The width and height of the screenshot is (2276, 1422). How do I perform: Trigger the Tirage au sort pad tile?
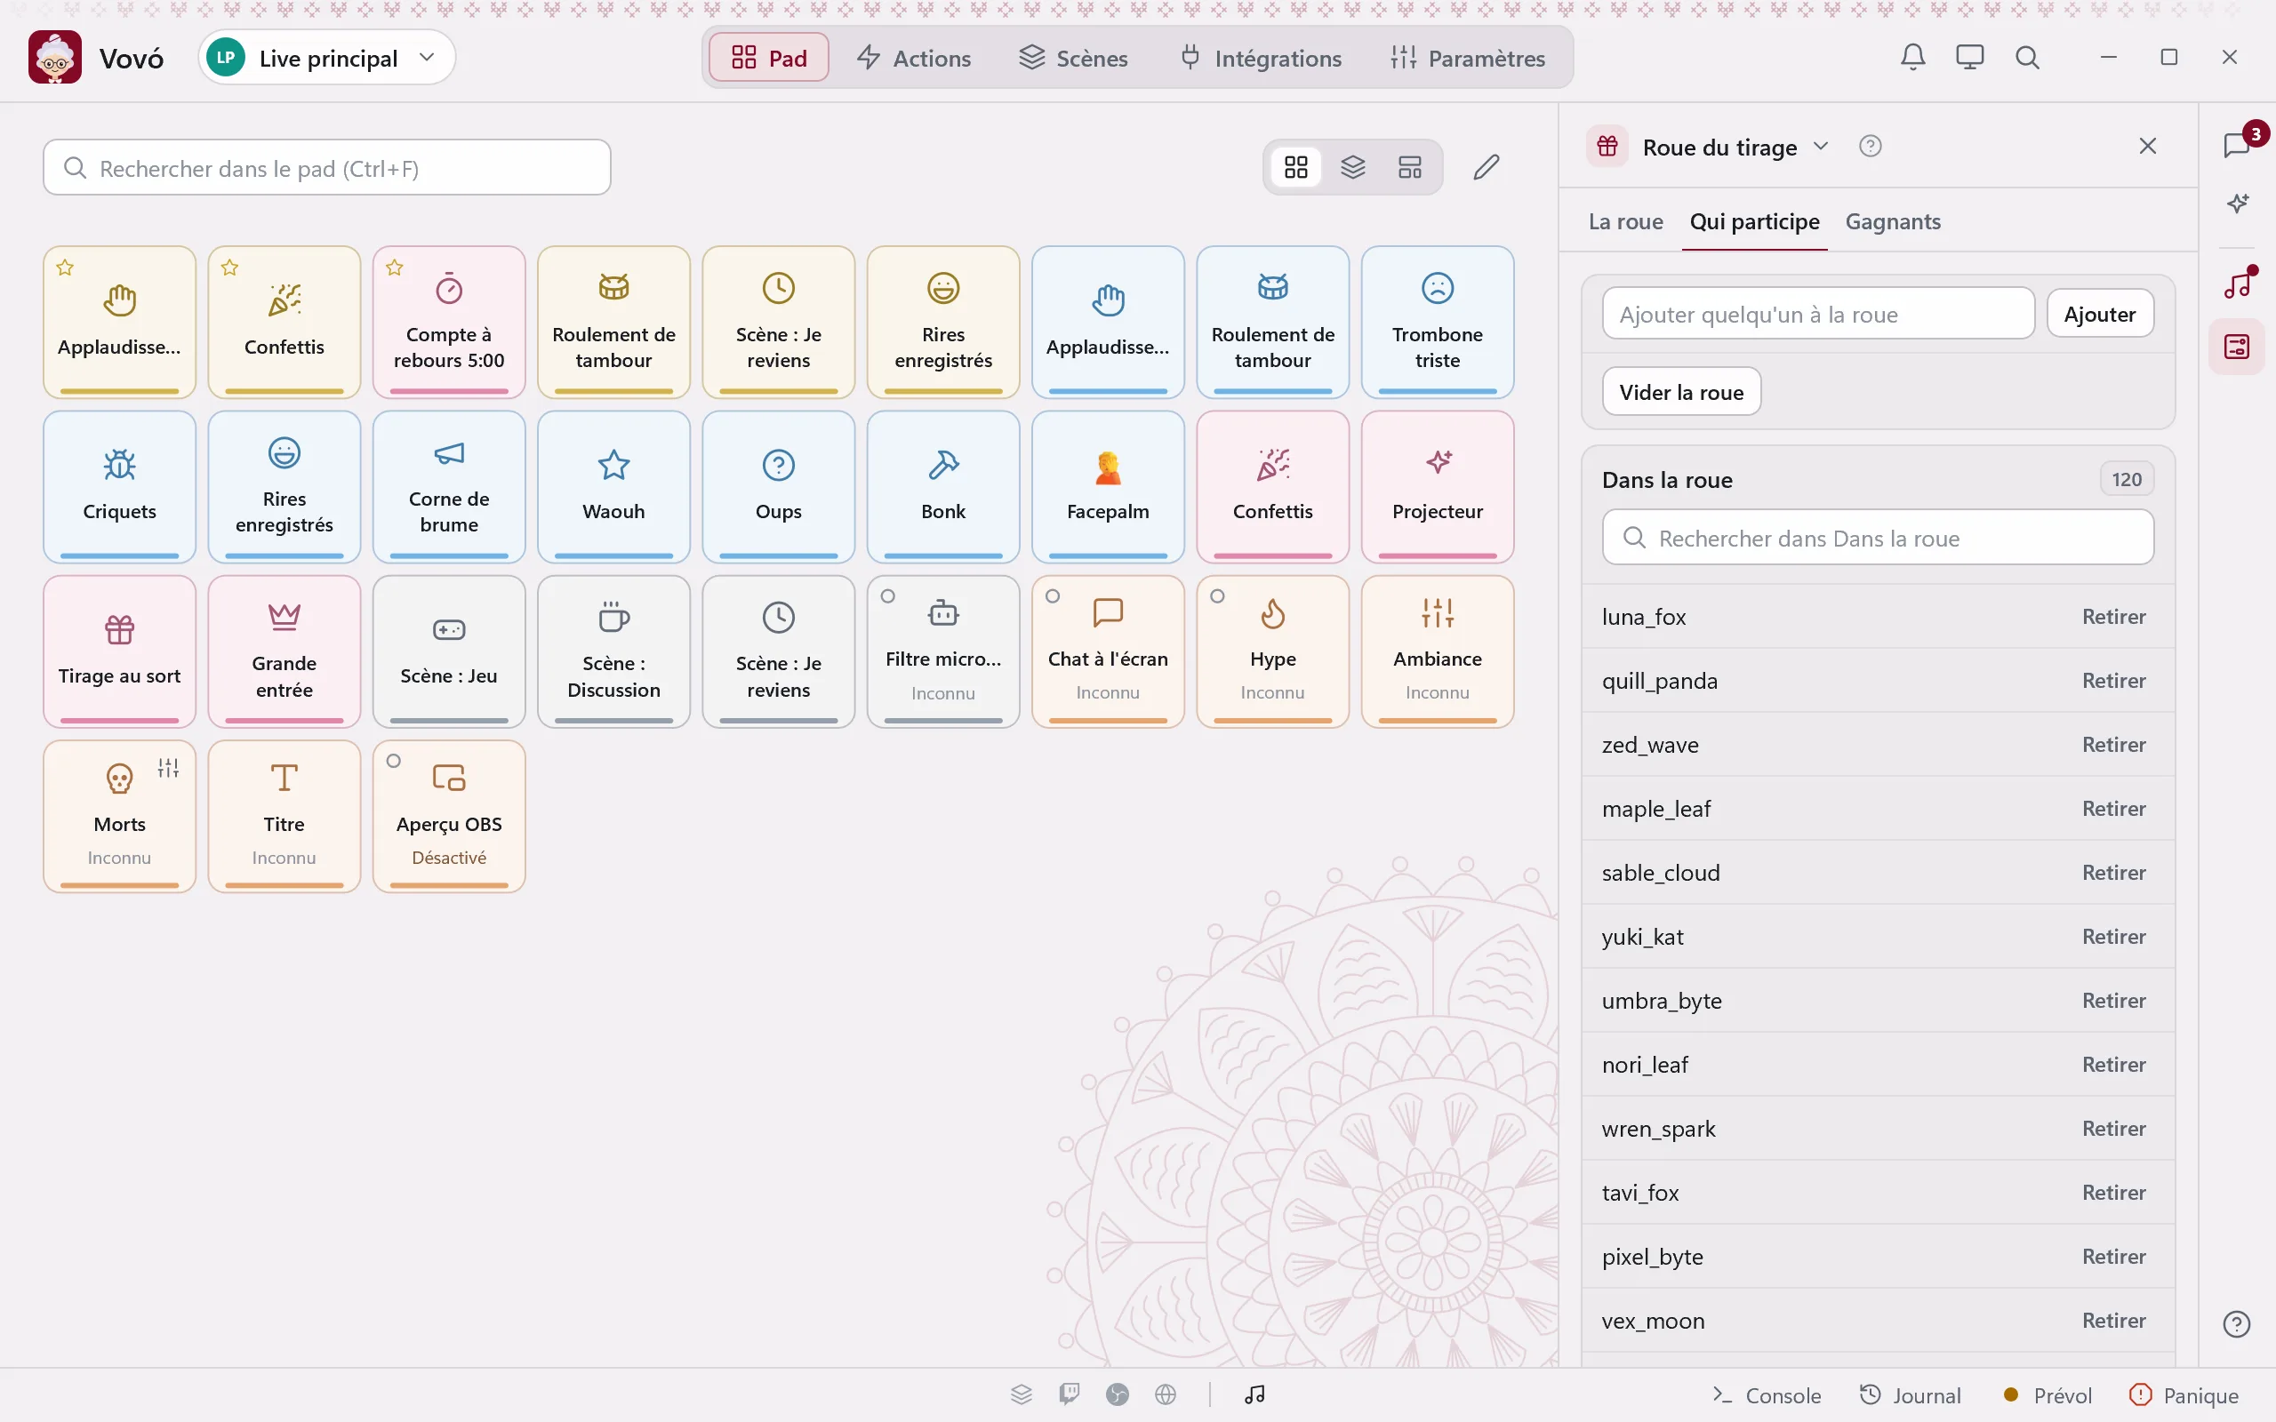pyautogui.click(x=119, y=651)
